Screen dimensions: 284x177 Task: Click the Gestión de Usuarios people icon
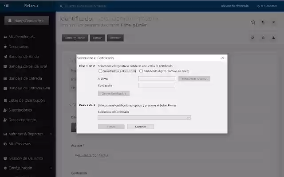point(5,158)
